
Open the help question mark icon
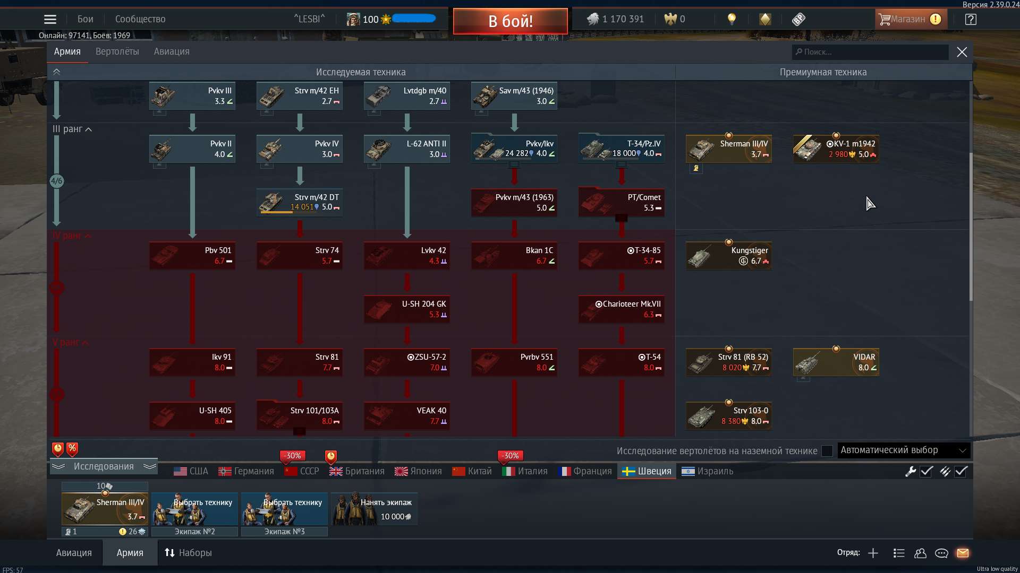click(971, 19)
